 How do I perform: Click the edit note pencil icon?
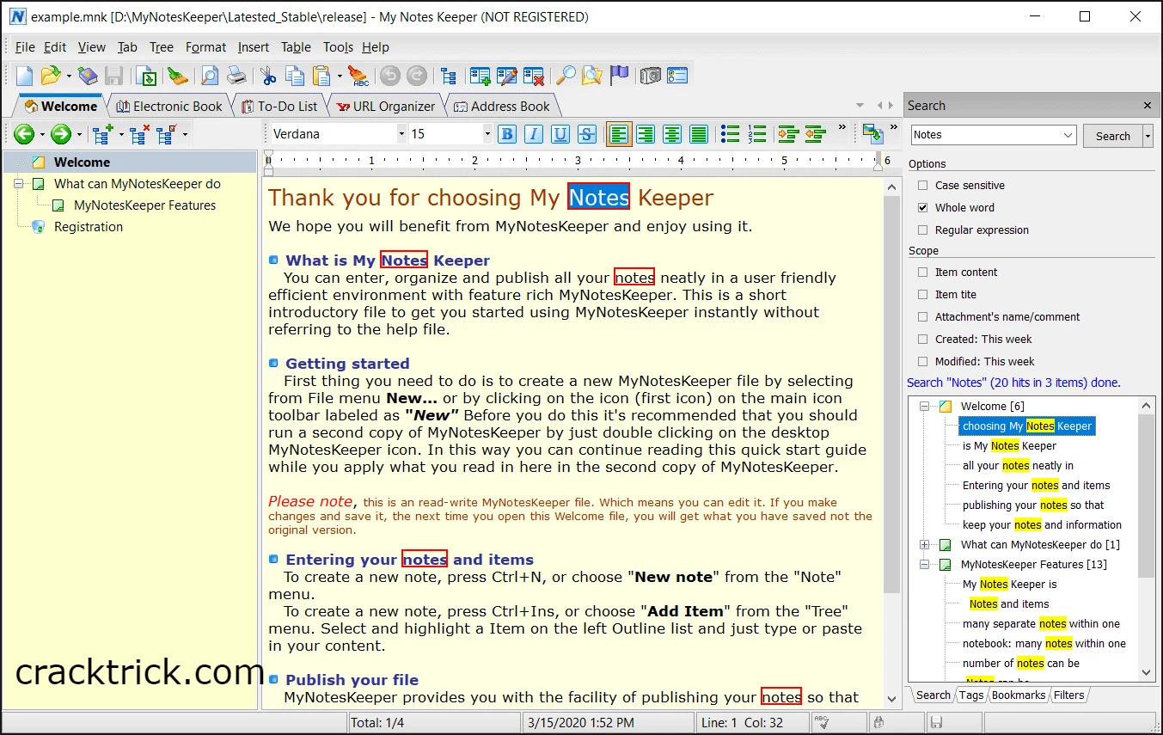coord(506,76)
